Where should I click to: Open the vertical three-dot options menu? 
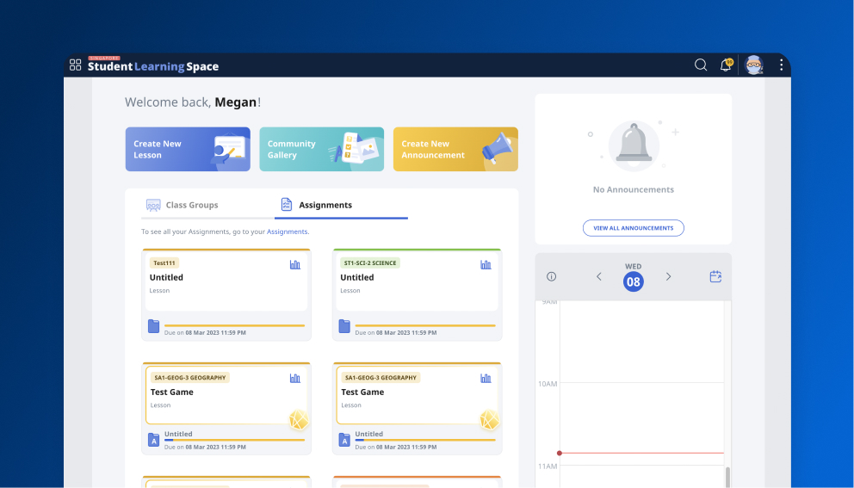[781, 65]
